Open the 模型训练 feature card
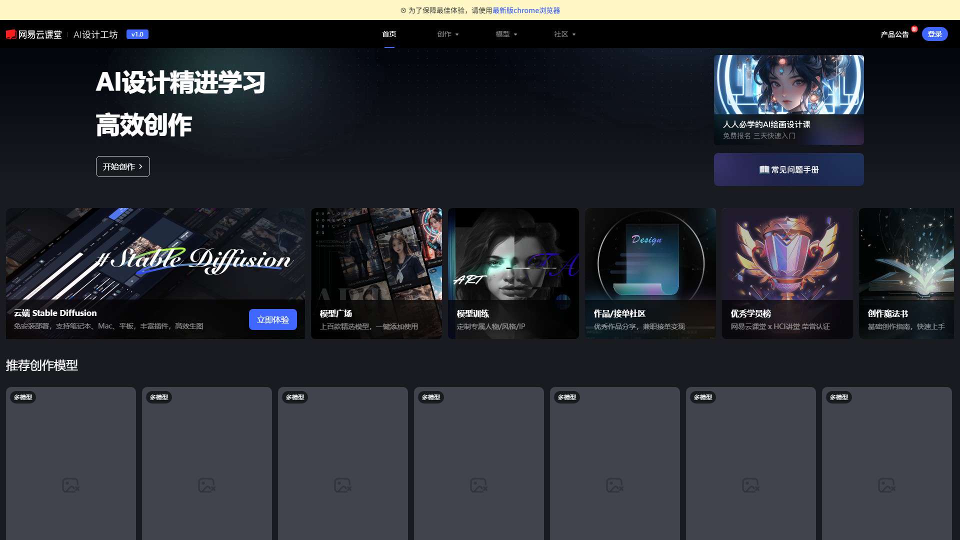The height and width of the screenshot is (540, 960). (x=513, y=273)
